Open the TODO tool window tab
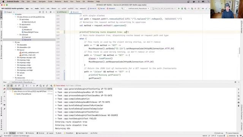Screen dimensions: 243x137 (x=20, y=133)
